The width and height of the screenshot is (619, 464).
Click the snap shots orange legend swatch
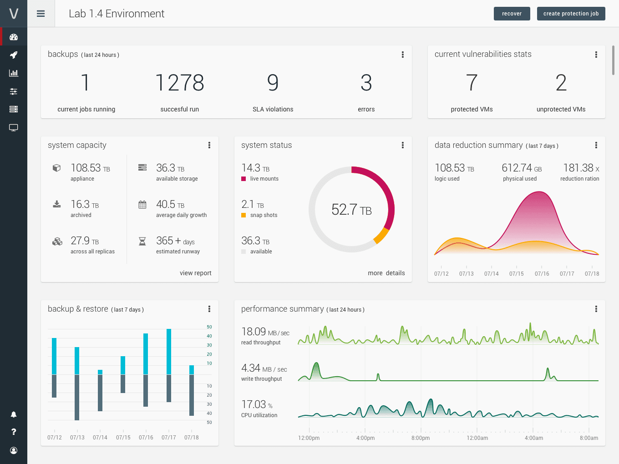click(x=244, y=215)
